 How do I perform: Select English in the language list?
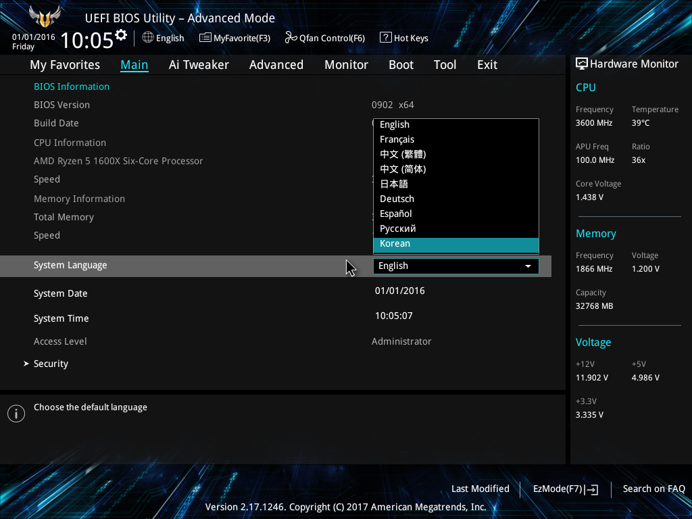456,124
